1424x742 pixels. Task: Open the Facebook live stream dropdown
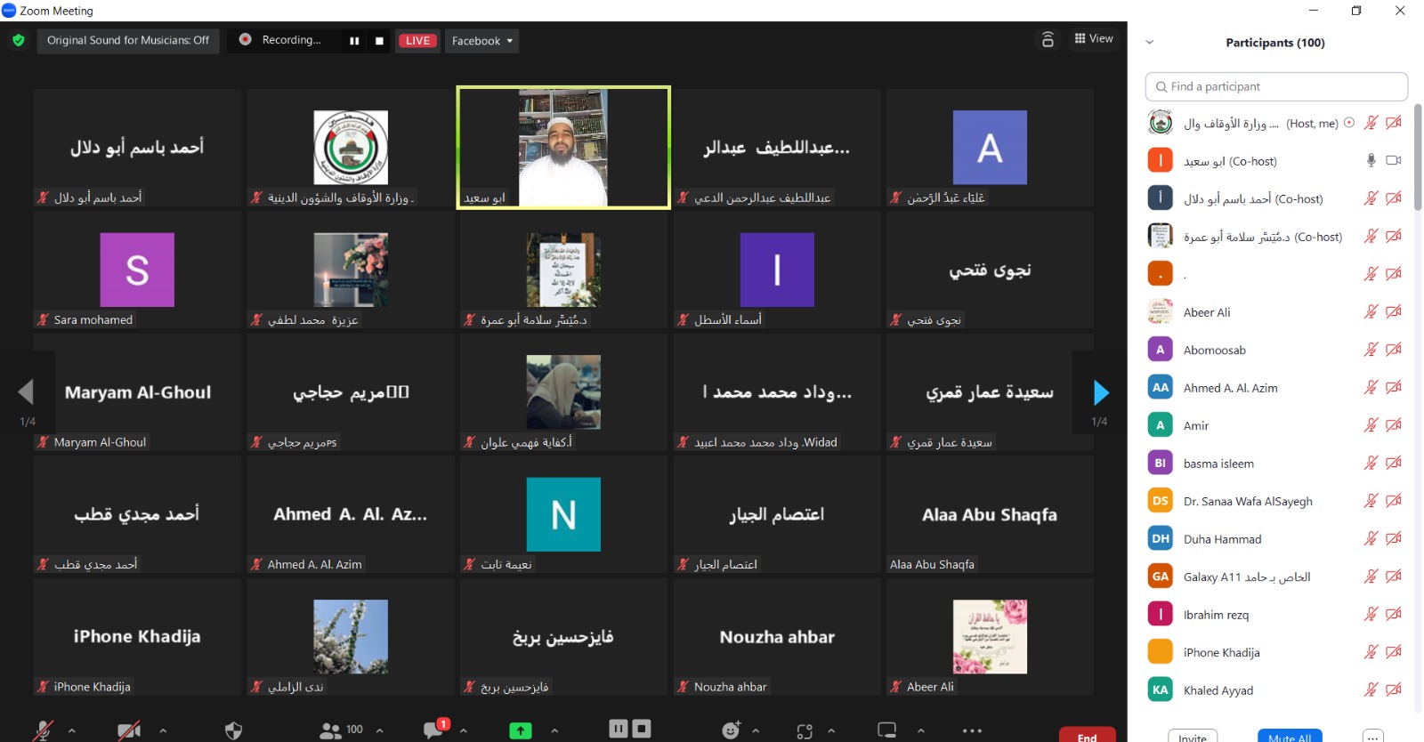[x=481, y=41]
